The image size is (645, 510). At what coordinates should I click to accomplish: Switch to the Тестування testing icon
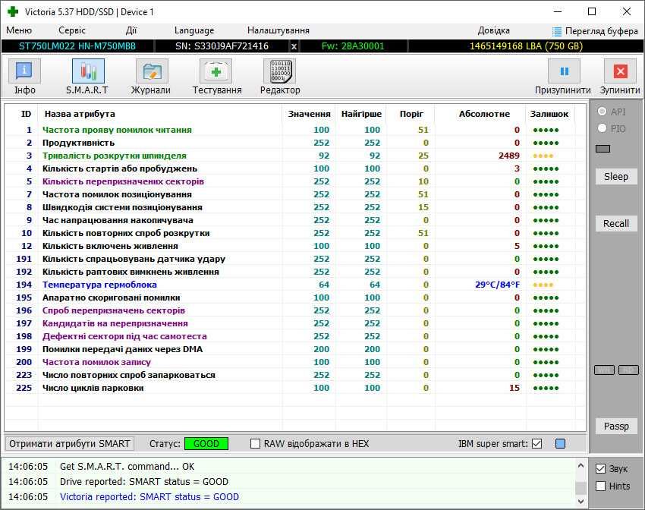[216, 71]
